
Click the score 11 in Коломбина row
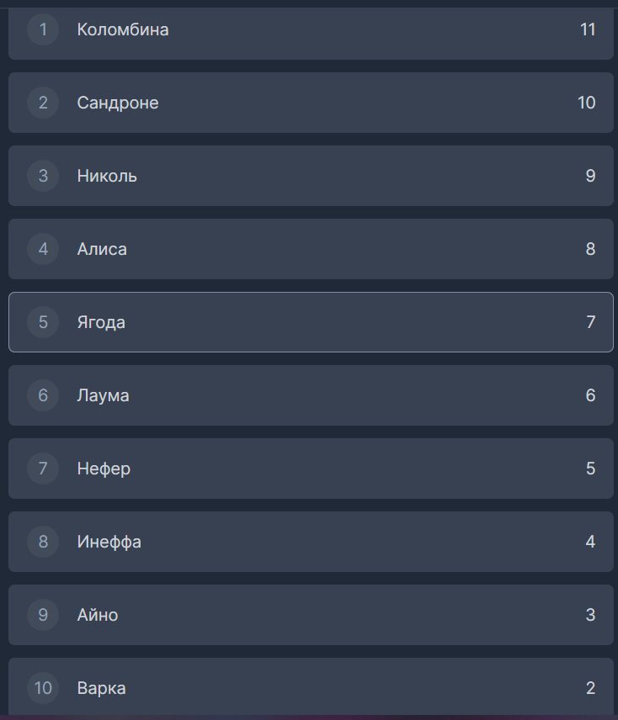pos(588,29)
